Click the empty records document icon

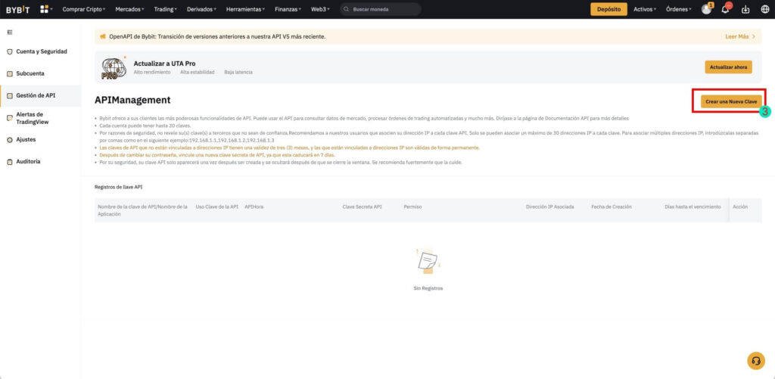pos(428,262)
